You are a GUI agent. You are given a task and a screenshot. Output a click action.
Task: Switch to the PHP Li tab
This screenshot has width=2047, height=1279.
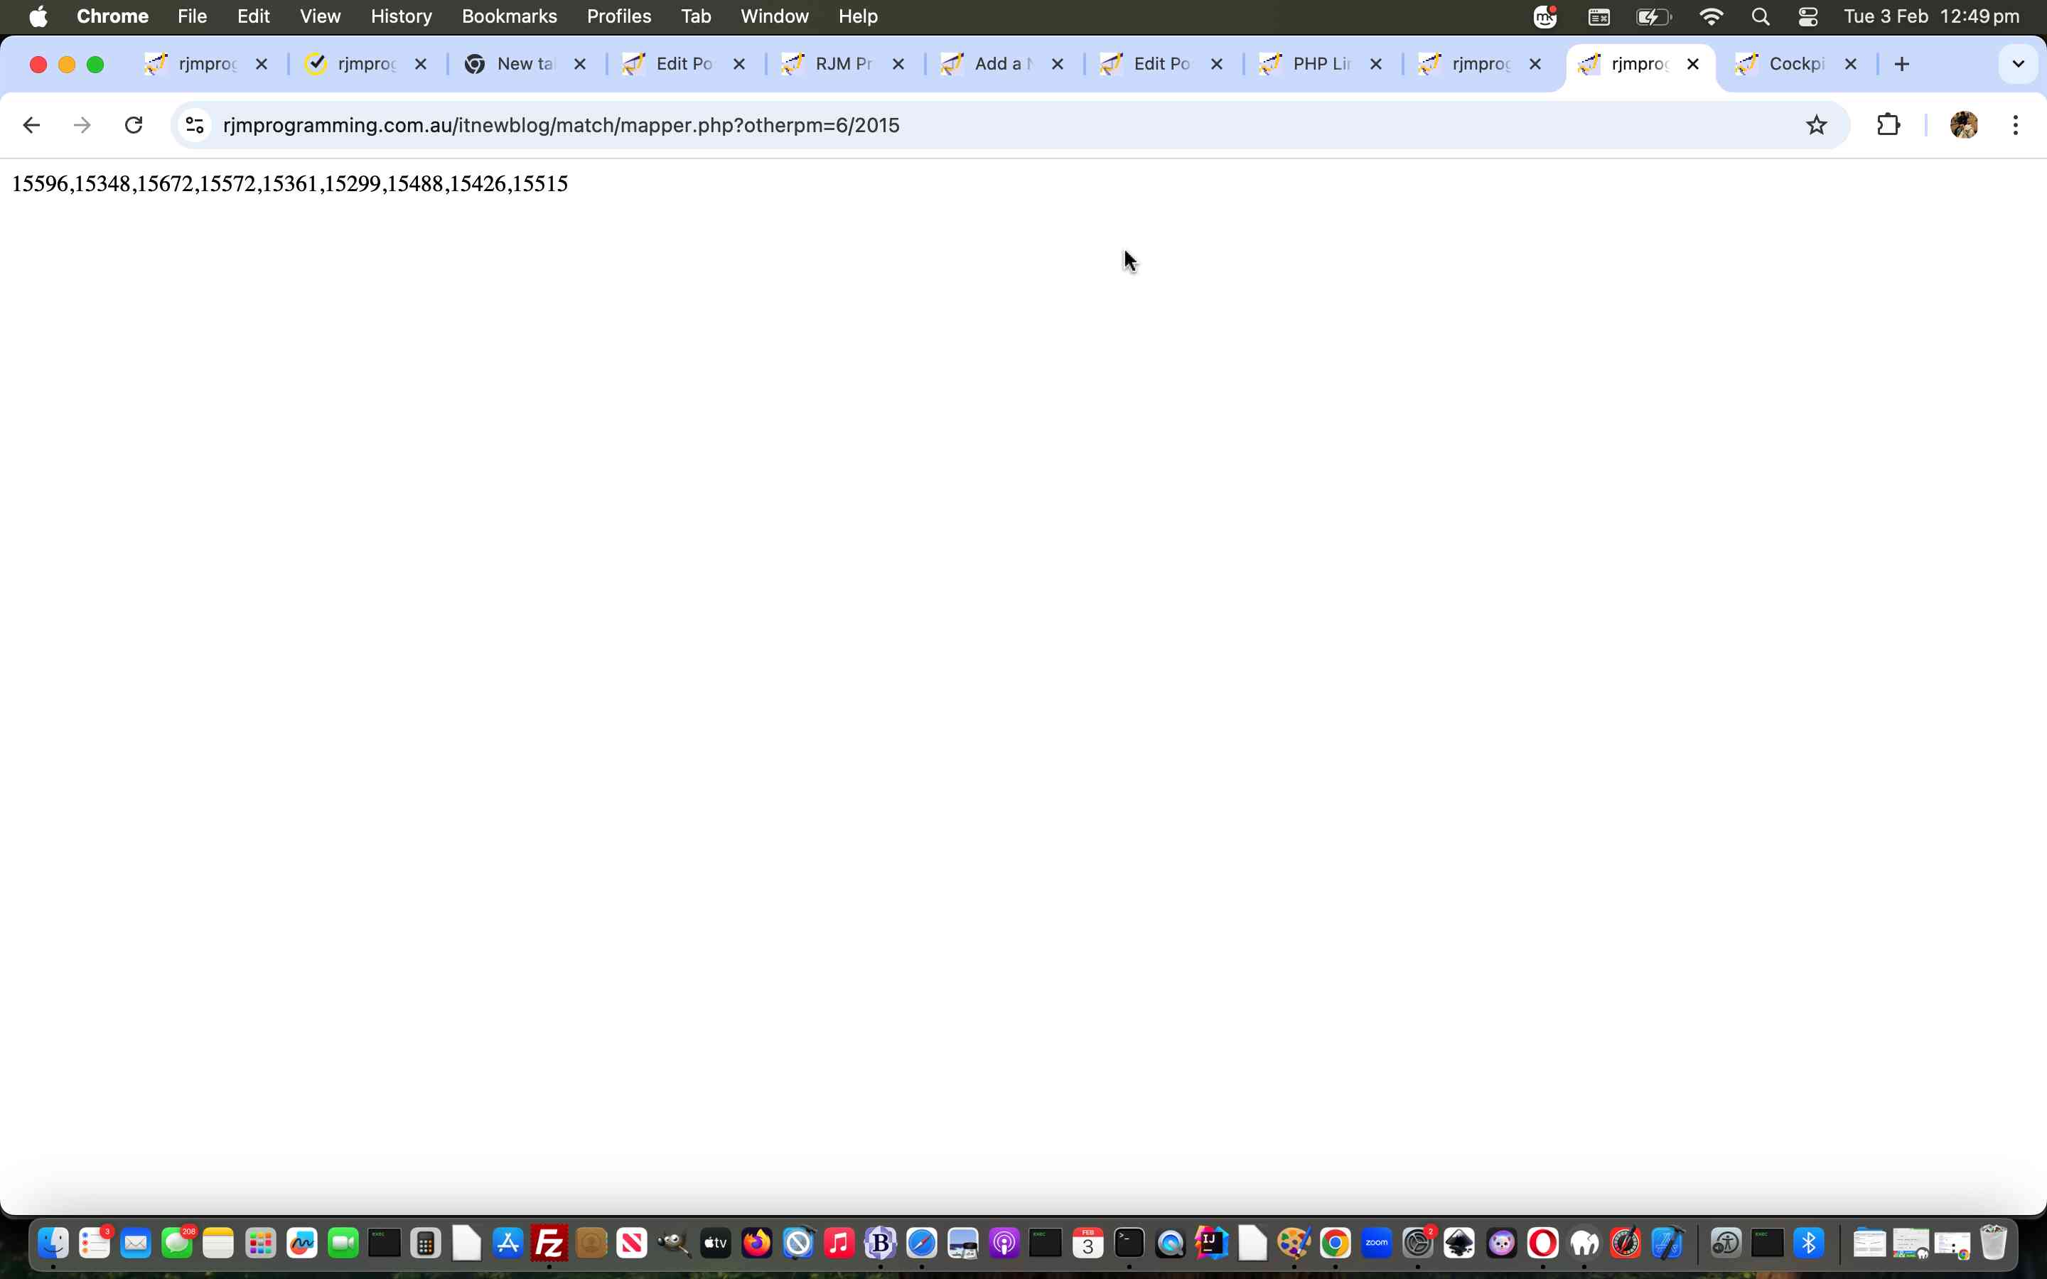coord(1320,64)
